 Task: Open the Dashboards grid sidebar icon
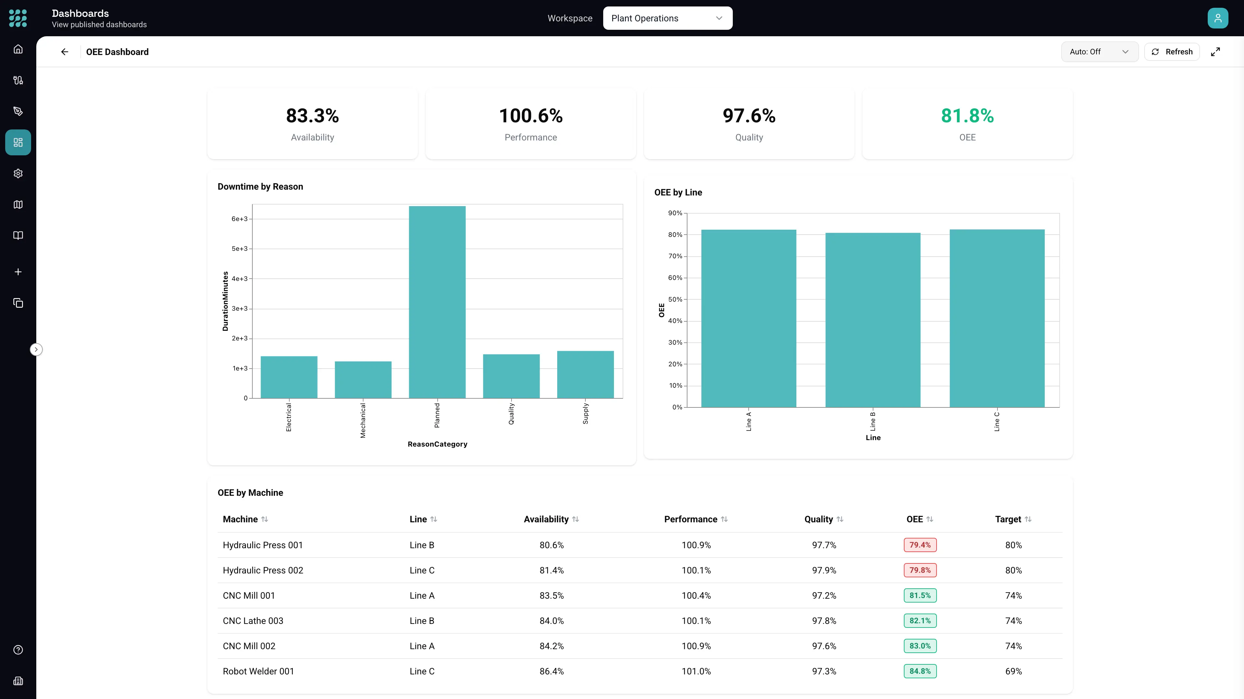click(18, 142)
